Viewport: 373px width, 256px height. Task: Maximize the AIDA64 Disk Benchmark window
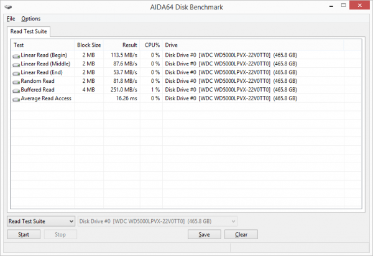pyautogui.click(x=343, y=5)
